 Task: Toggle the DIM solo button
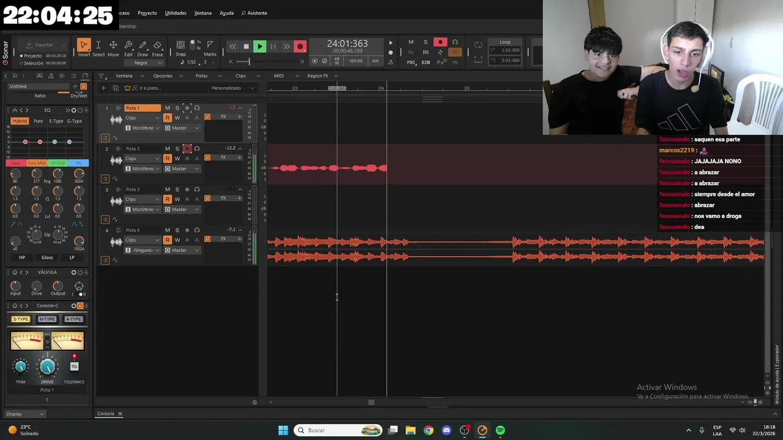(426, 62)
